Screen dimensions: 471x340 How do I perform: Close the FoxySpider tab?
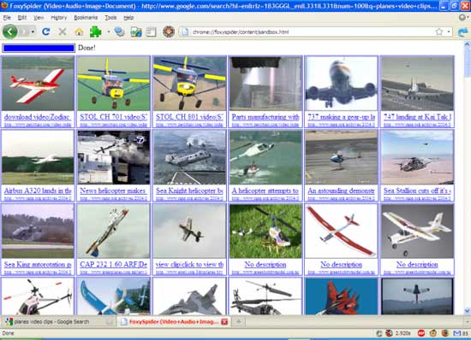tap(224, 322)
